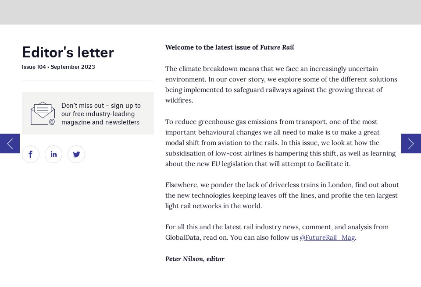Open the @FutureRail_Mag link
Screen dimensions: 421x287
(327, 237)
